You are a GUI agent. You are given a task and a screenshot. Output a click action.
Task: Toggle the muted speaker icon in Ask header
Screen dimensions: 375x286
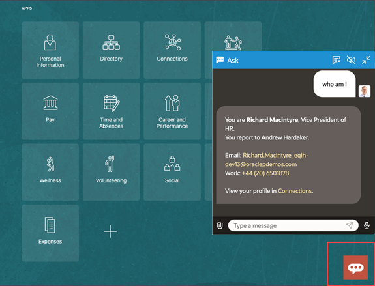click(351, 60)
